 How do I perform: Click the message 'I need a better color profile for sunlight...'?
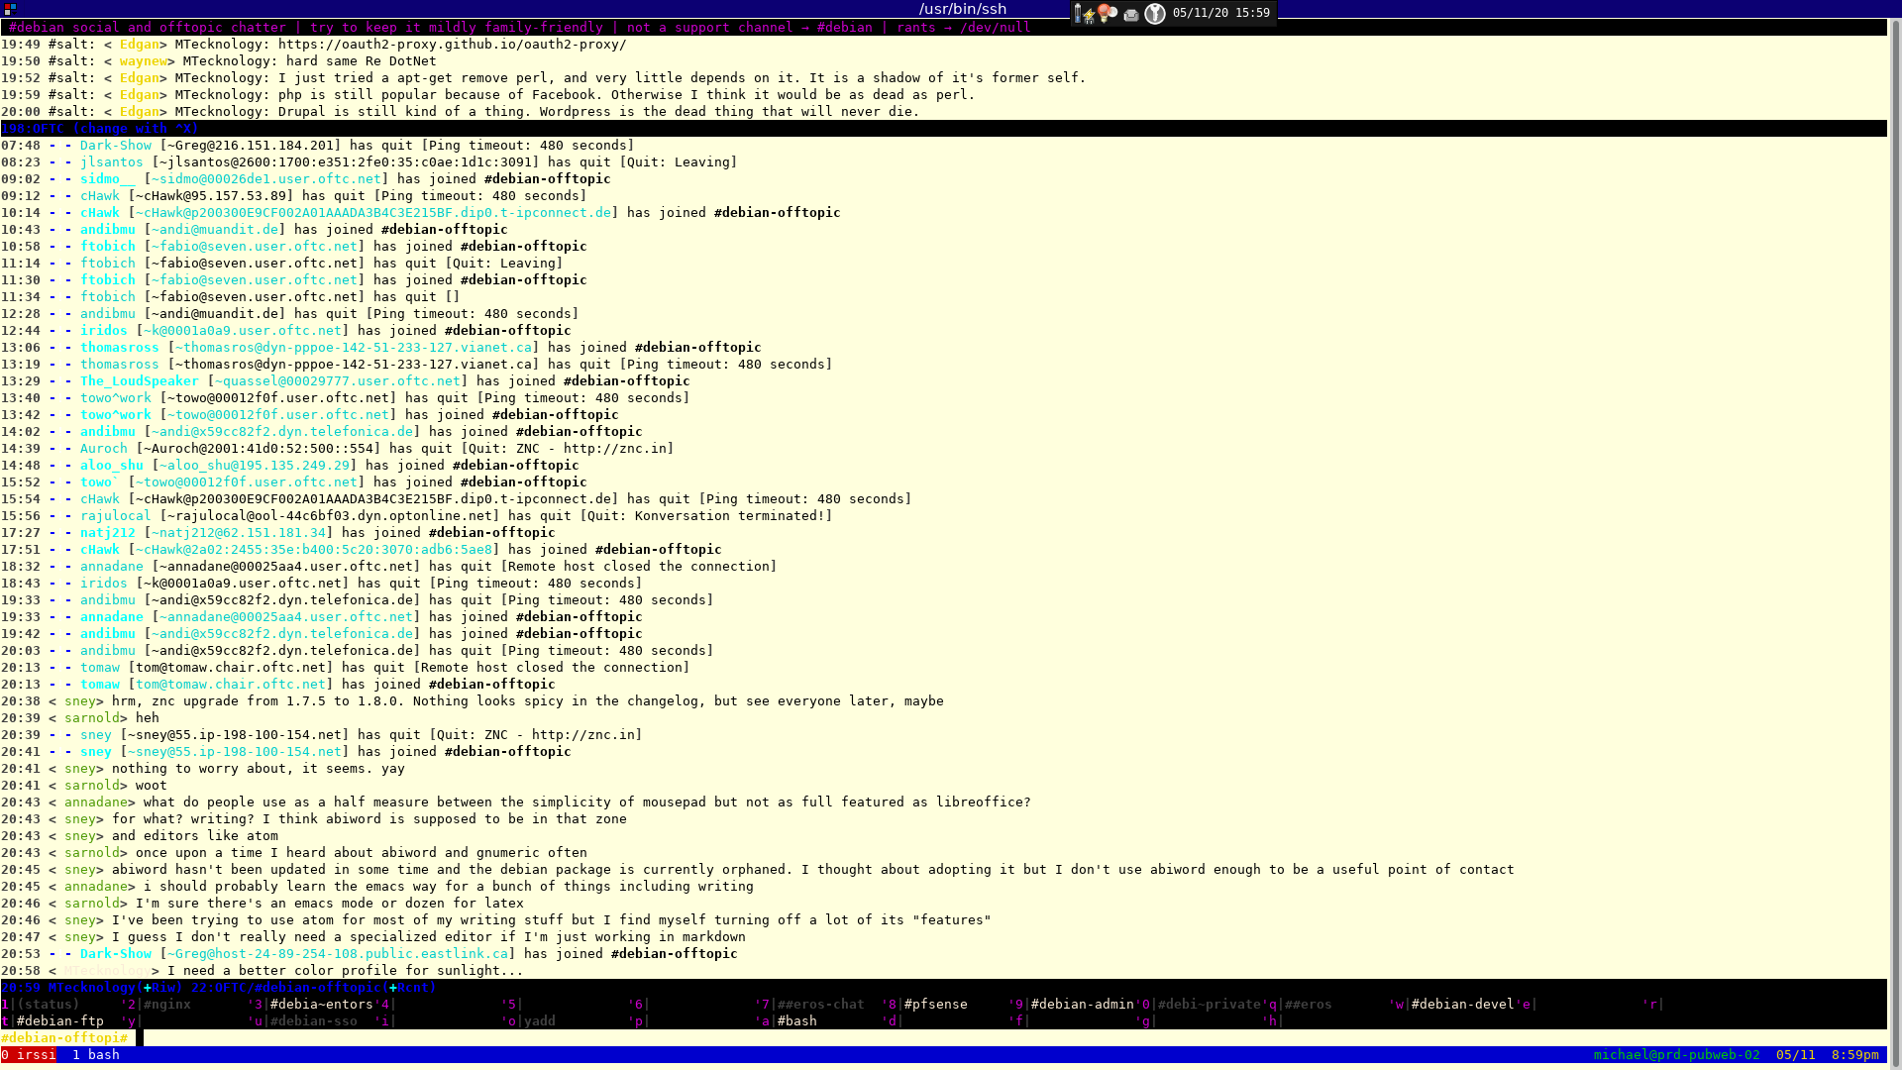pyautogui.click(x=345, y=971)
